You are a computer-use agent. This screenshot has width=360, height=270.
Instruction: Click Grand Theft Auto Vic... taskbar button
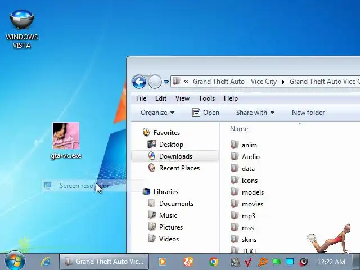[104, 262]
